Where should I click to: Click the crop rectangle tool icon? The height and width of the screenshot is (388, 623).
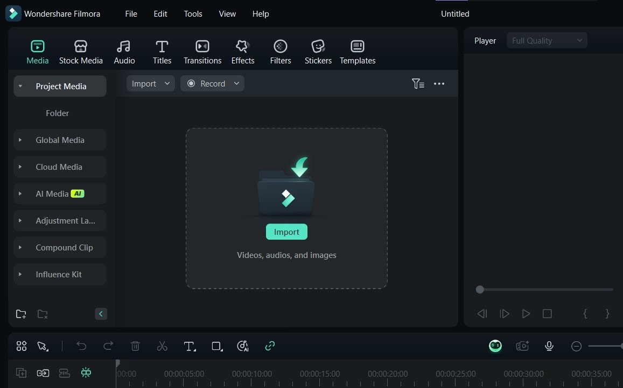pos(217,346)
